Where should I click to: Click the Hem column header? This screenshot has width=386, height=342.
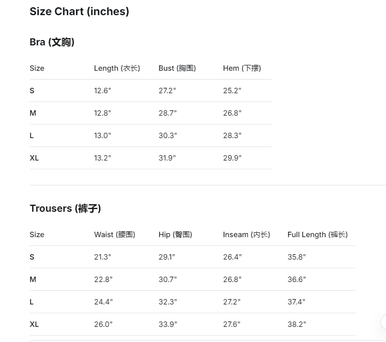point(242,68)
